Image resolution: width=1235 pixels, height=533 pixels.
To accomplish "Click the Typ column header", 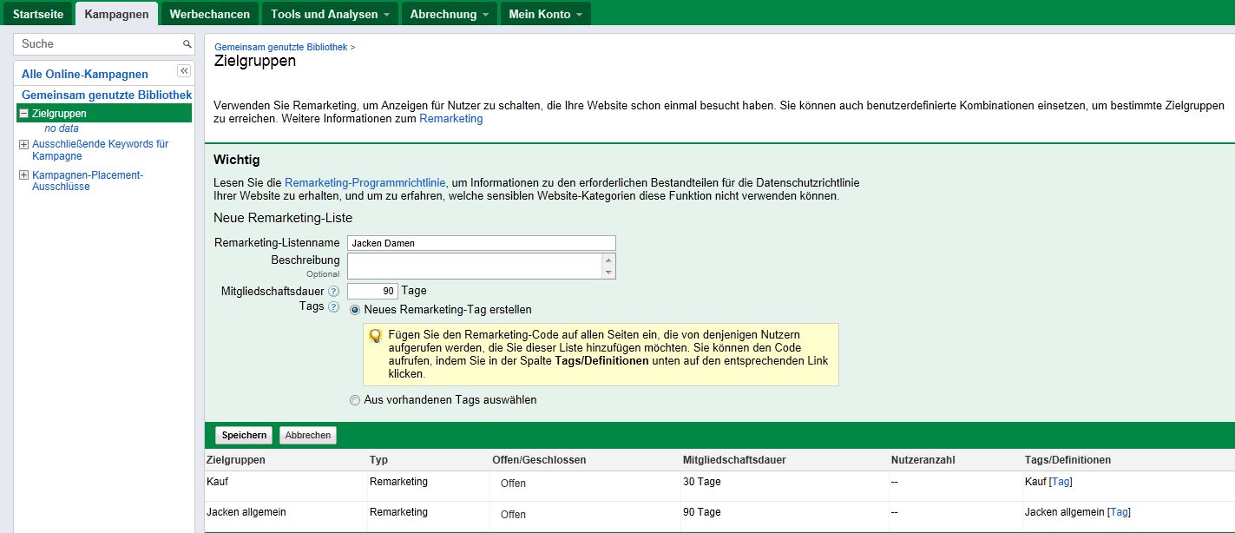I will click(x=378, y=460).
